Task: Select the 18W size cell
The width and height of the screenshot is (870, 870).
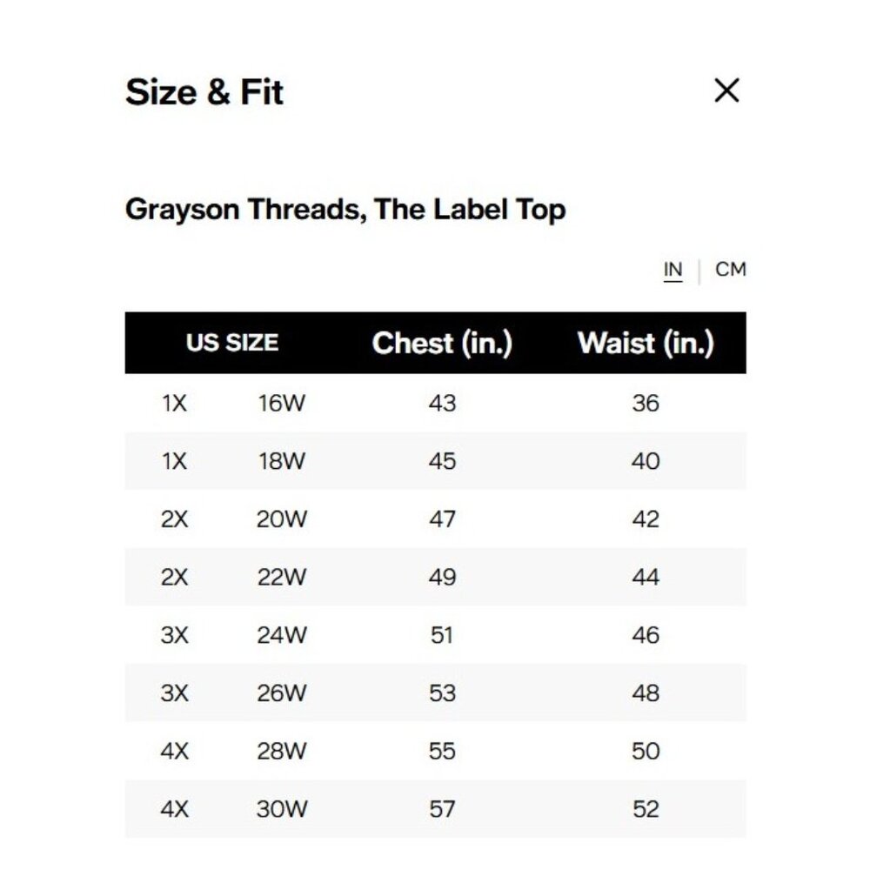Action: tap(282, 461)
